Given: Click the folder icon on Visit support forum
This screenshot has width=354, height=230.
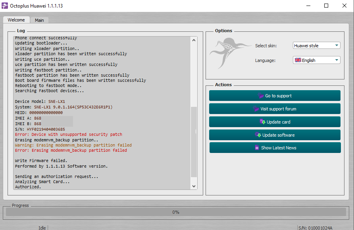Looking at the screenshot, I should pos(256,109).
